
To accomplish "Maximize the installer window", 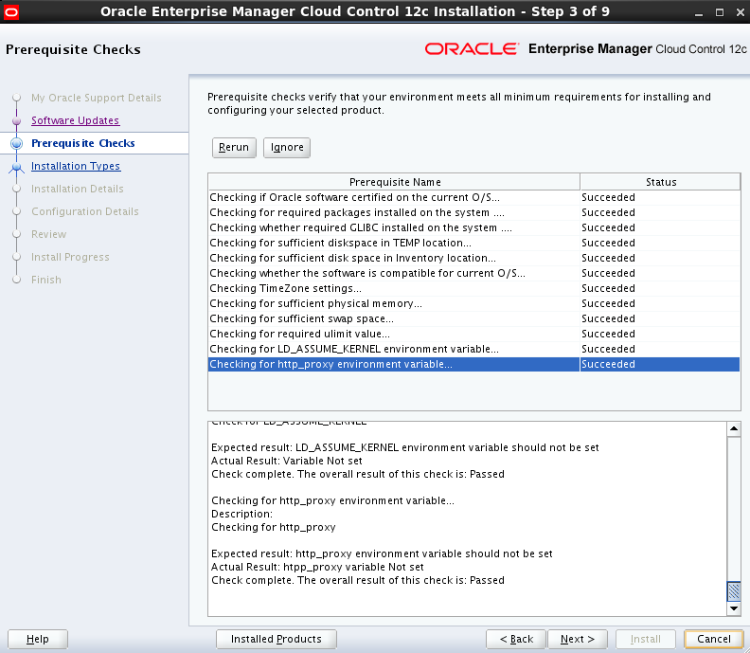I will pyautogui.click(x=720, y=12).
